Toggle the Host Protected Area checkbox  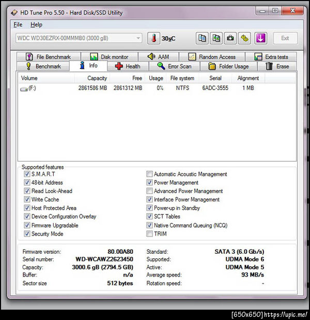tap(27, 208)
